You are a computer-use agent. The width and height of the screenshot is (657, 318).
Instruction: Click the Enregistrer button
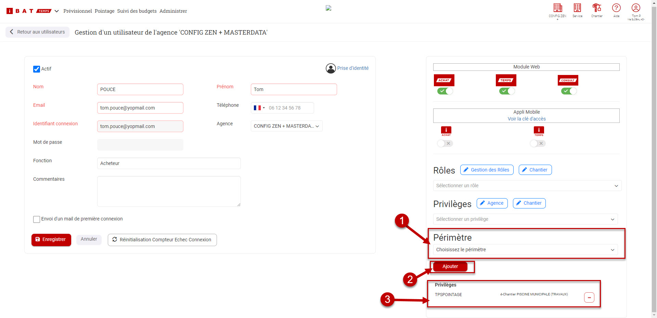click(51, 240)
